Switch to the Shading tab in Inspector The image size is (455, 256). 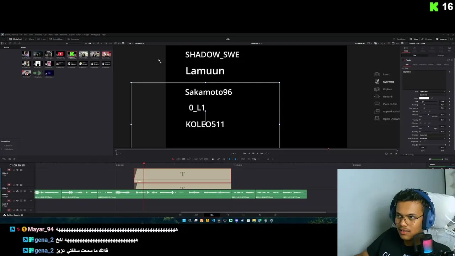(431, 64)
